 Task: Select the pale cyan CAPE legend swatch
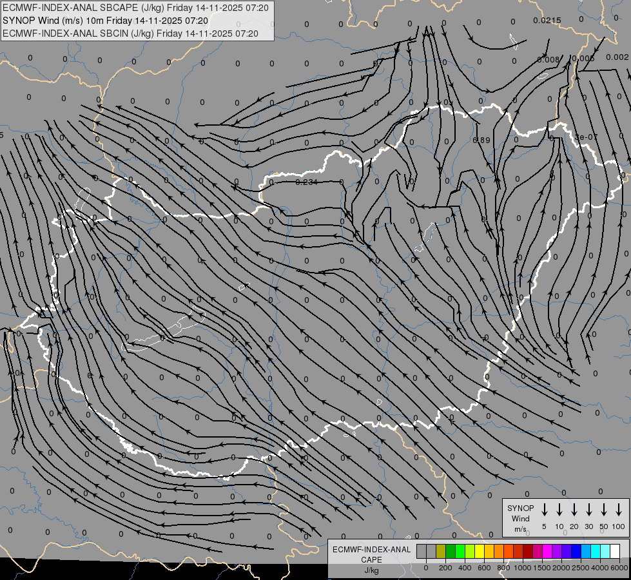[605, 551]
